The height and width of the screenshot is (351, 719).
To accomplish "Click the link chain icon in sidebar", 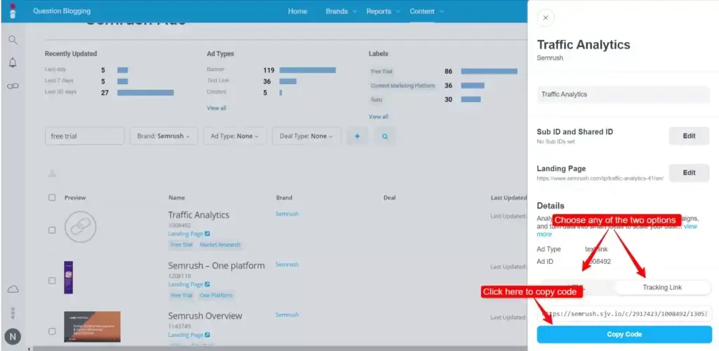I will pyautogui.click(x=13, y=86).
